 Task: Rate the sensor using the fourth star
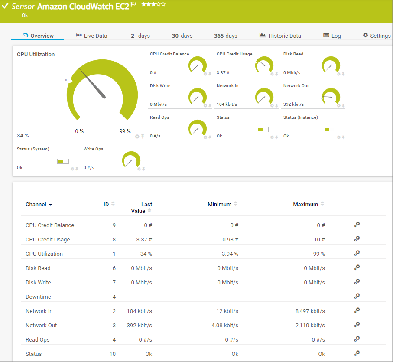(157, 4)
